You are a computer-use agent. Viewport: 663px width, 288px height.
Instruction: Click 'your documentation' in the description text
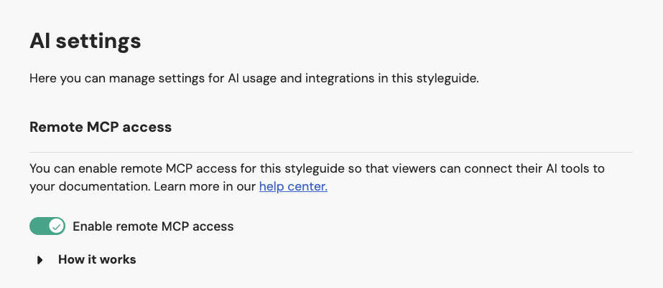tap(89, 187)
